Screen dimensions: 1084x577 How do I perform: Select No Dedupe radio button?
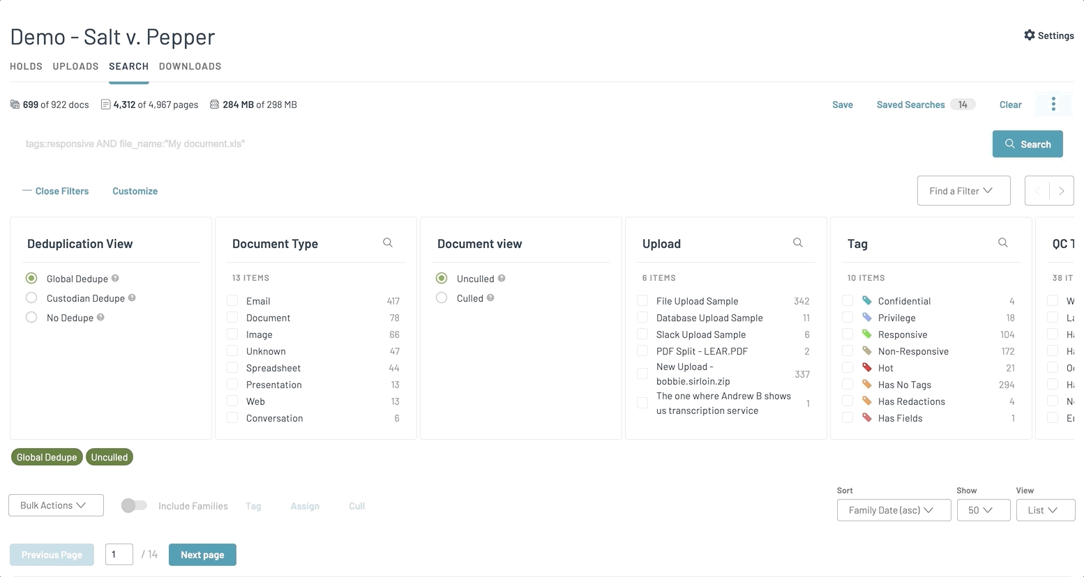click(x=31, y=317)
